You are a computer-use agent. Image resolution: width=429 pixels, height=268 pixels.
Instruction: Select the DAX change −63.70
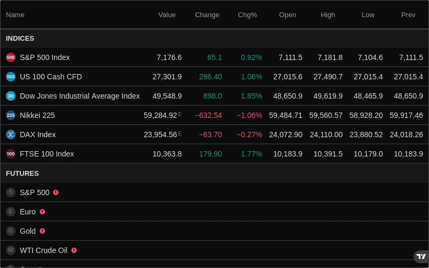(x=210, y=135)
